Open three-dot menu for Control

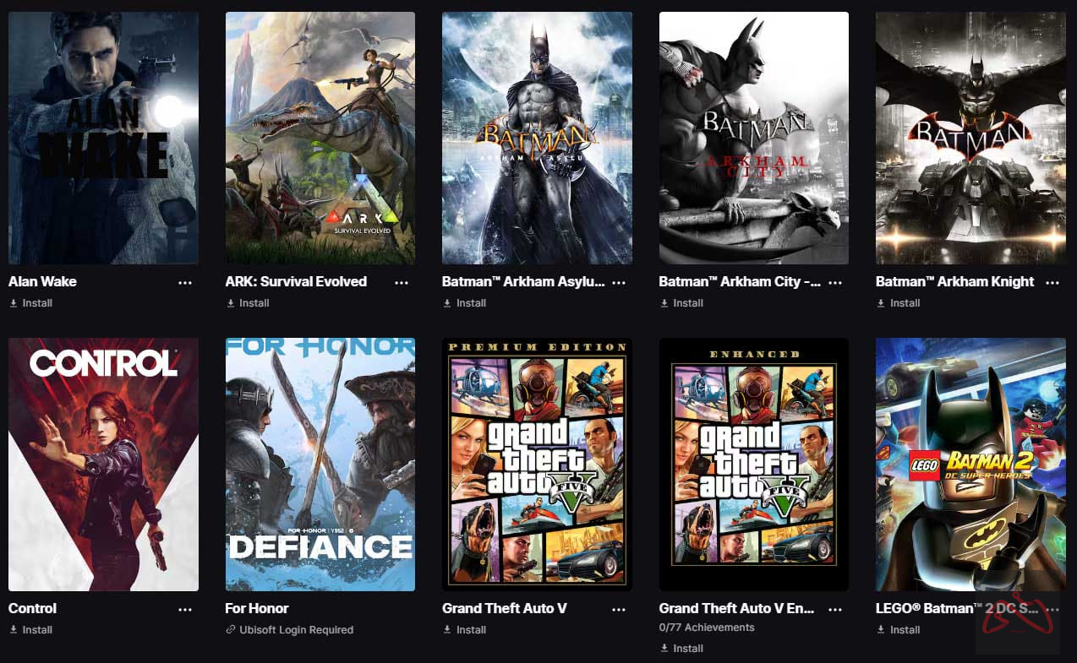coord(185,610)
